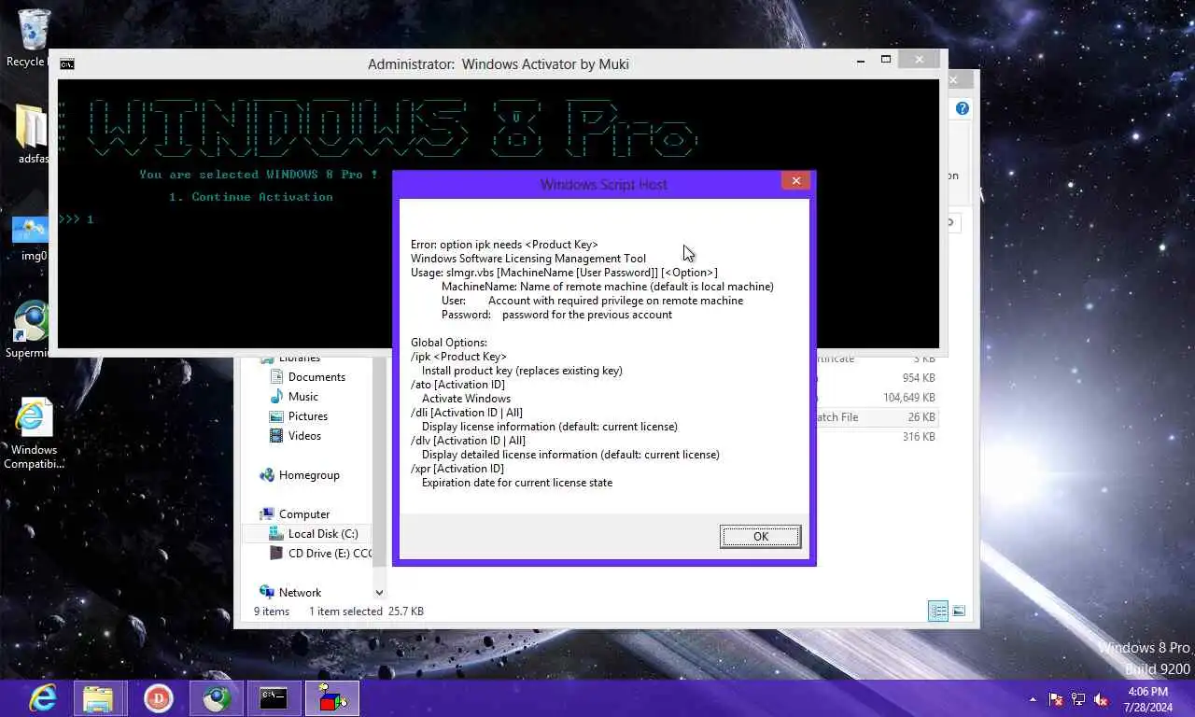Click the 104,649 KB size cell

[909, 398]
